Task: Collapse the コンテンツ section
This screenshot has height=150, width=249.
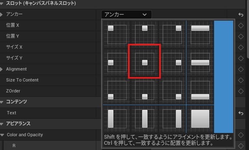Action: pos(2,102)
